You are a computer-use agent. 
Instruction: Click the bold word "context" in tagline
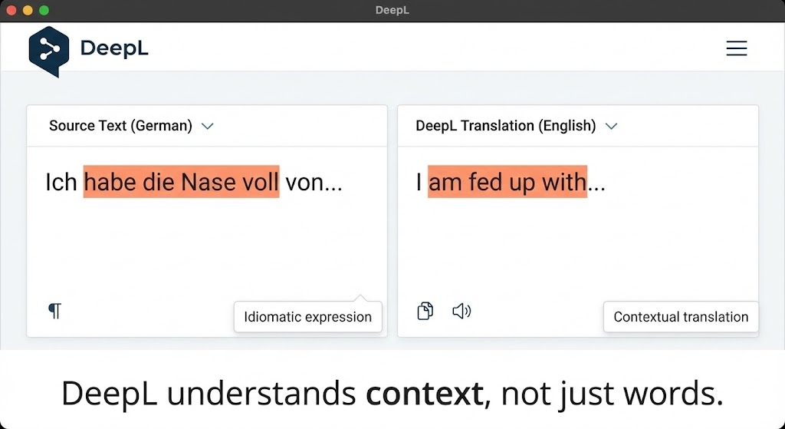(x=424, y=394)
